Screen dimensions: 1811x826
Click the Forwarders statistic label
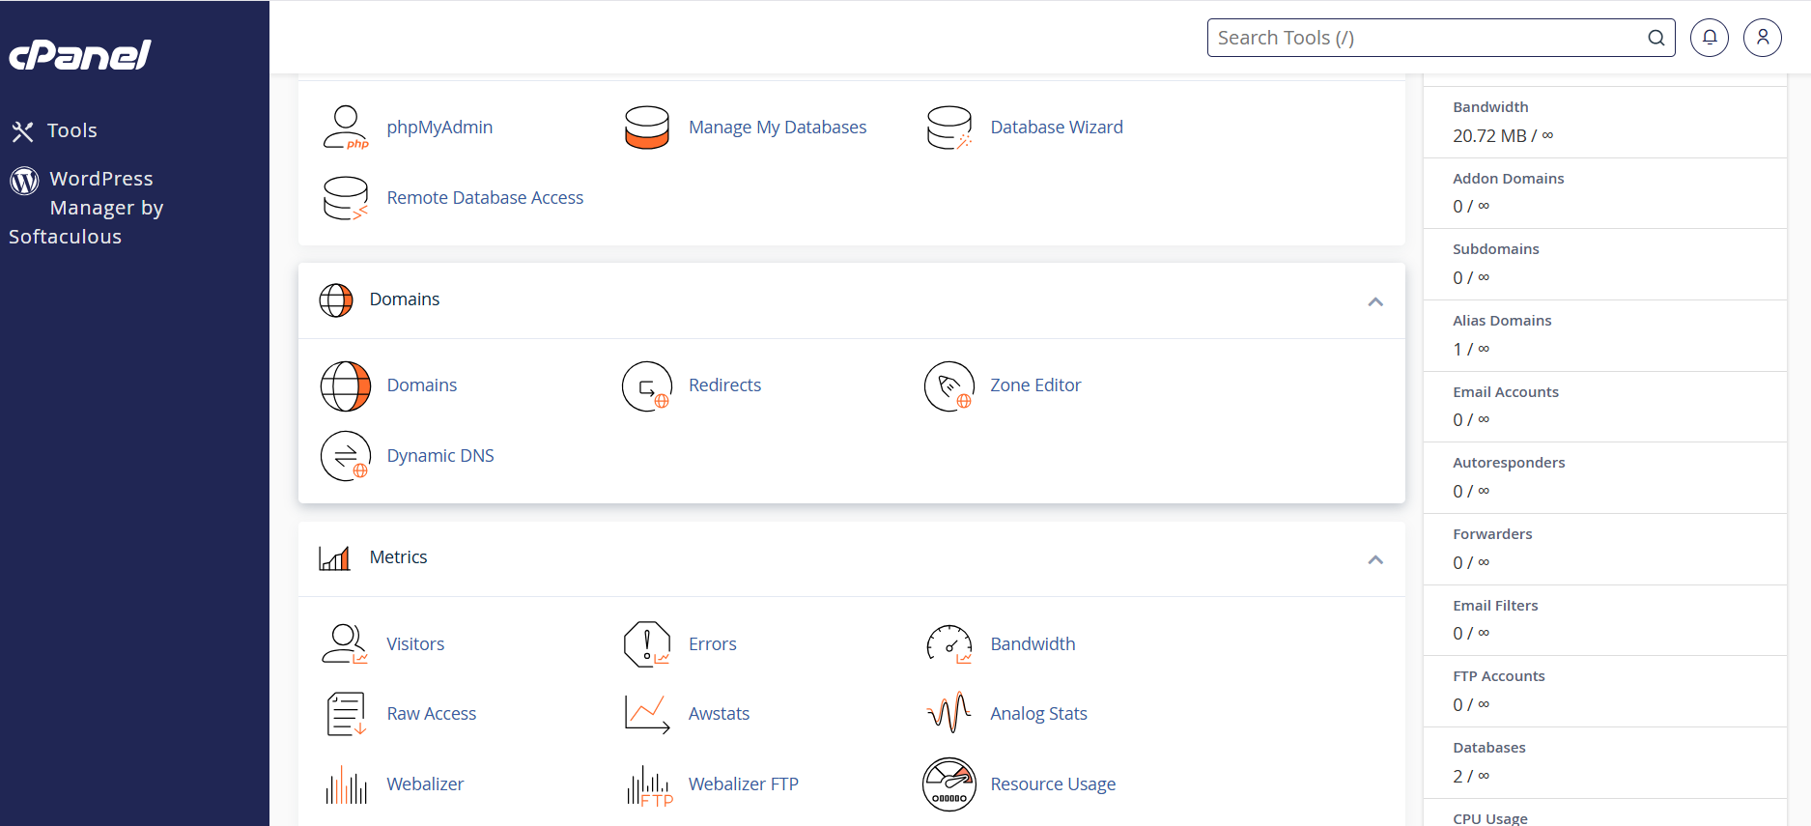1492,534
